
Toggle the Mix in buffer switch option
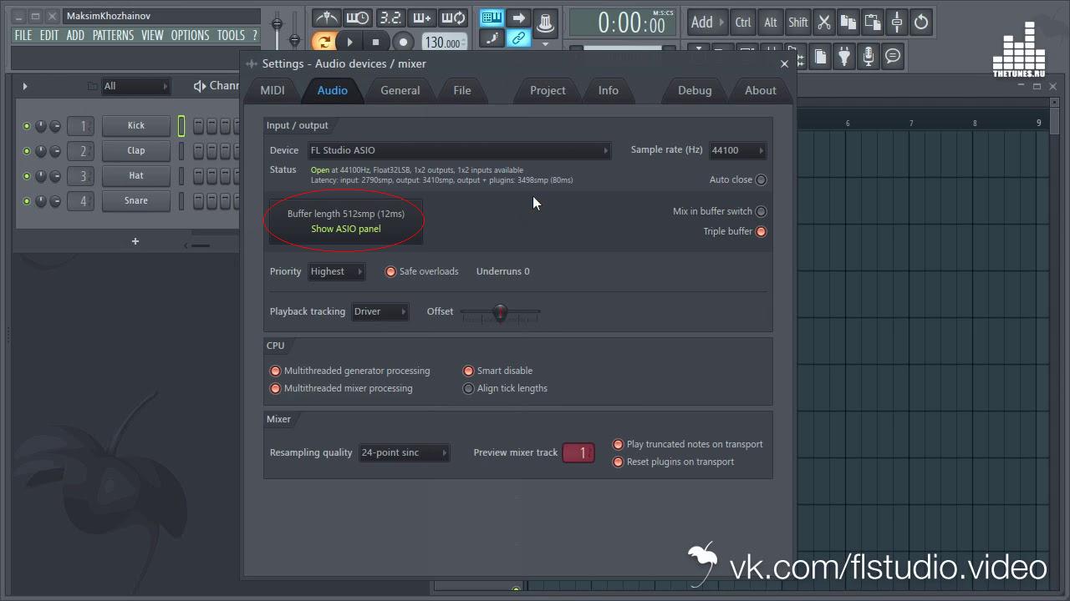pyautogui.click(x=761, y=211)
